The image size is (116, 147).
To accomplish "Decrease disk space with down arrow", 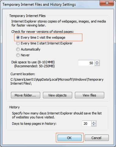I will tap(97, 64).
